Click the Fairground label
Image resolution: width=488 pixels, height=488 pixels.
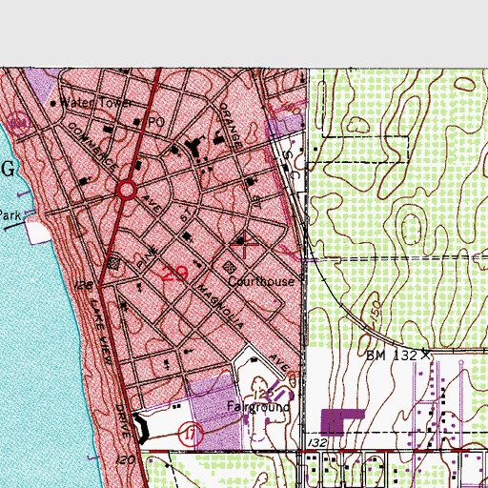[x=258, y=407]
